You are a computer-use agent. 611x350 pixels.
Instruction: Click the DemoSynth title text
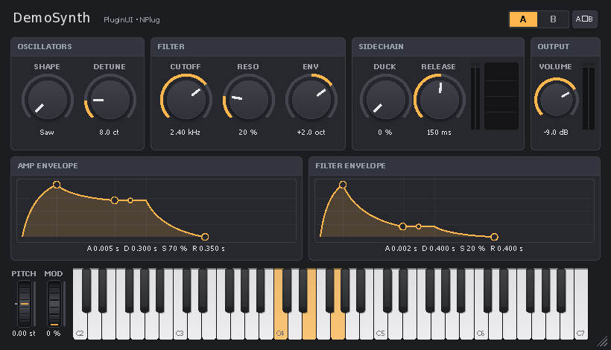pyautogui.click(x=51, y=18)
